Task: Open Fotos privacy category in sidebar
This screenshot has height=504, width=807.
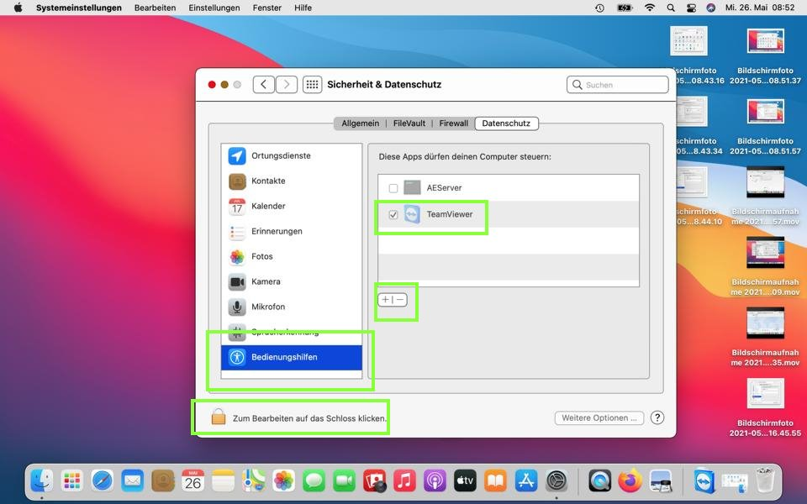Action: pos(292,257)
